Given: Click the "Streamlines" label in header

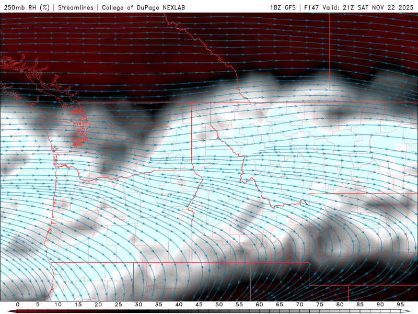Looking at the screenshot, I should pos(76,7).
